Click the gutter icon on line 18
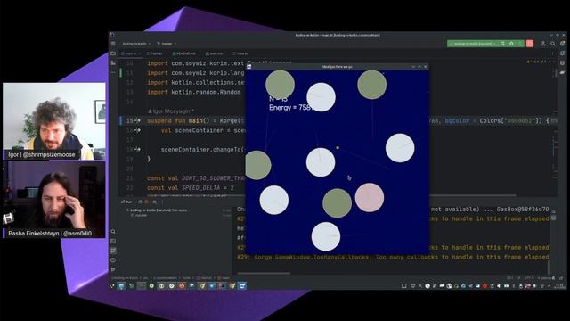The image size is (570, 321). point(138,149)
